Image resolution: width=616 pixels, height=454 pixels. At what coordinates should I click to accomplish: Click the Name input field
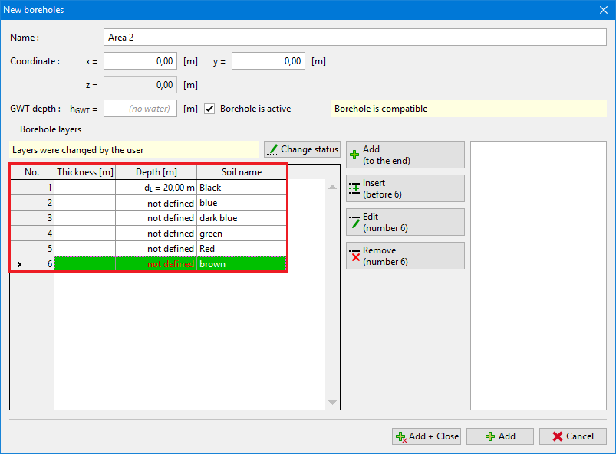click(354, 38)
